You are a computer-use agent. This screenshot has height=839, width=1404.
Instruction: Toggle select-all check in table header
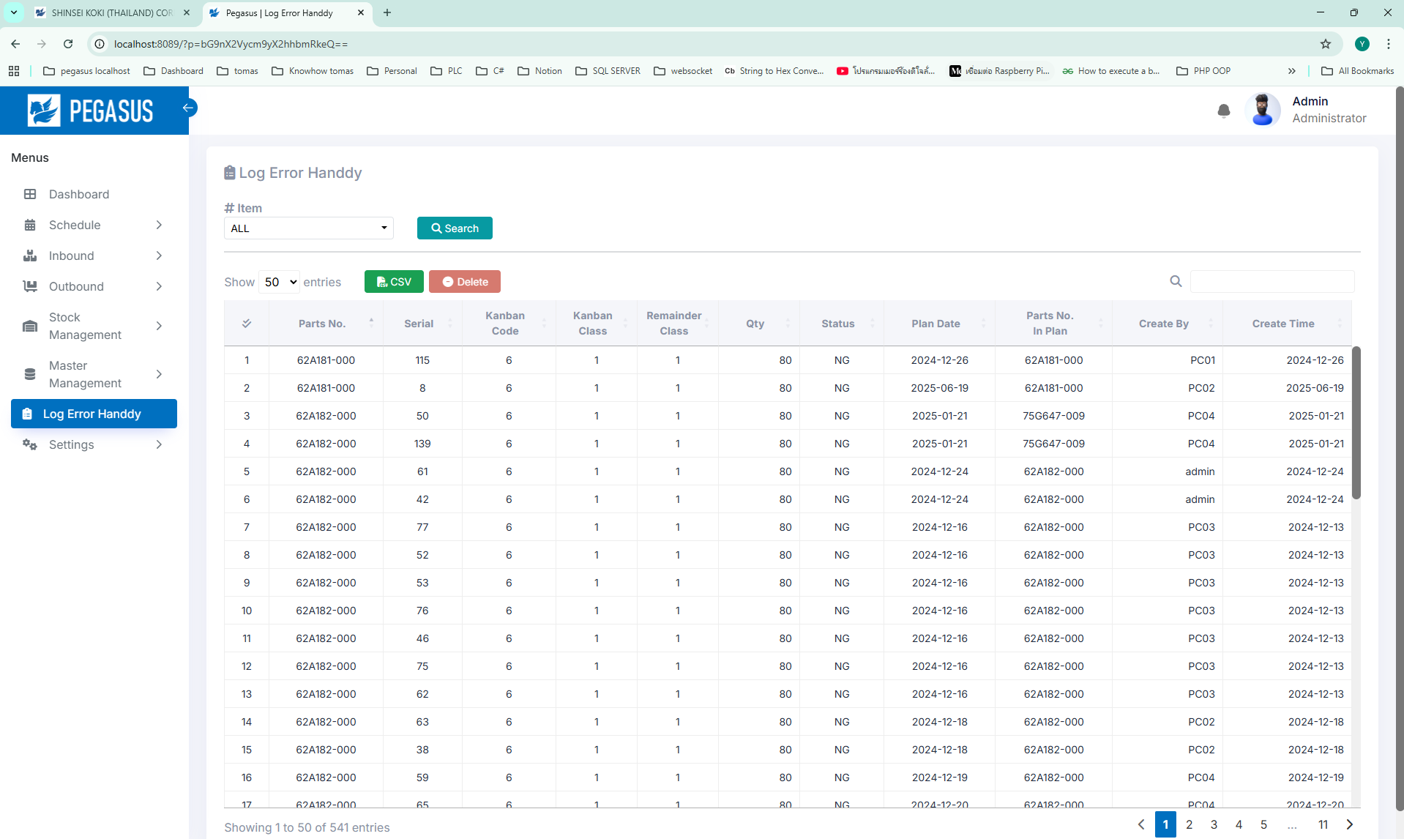pos(247,324)
